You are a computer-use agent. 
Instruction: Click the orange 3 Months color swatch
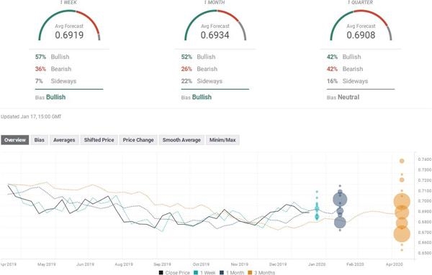(250, 273)
